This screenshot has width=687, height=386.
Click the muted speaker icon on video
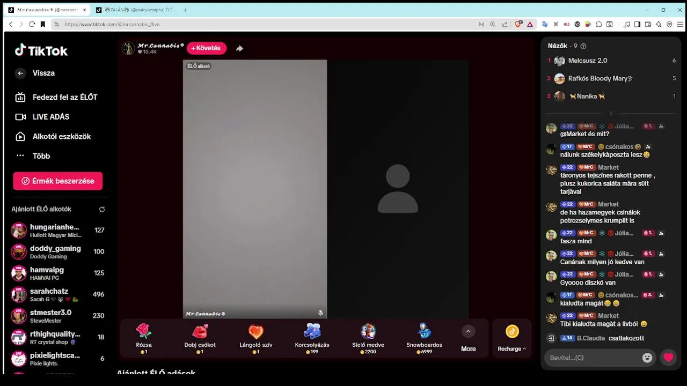pos(320,313)
